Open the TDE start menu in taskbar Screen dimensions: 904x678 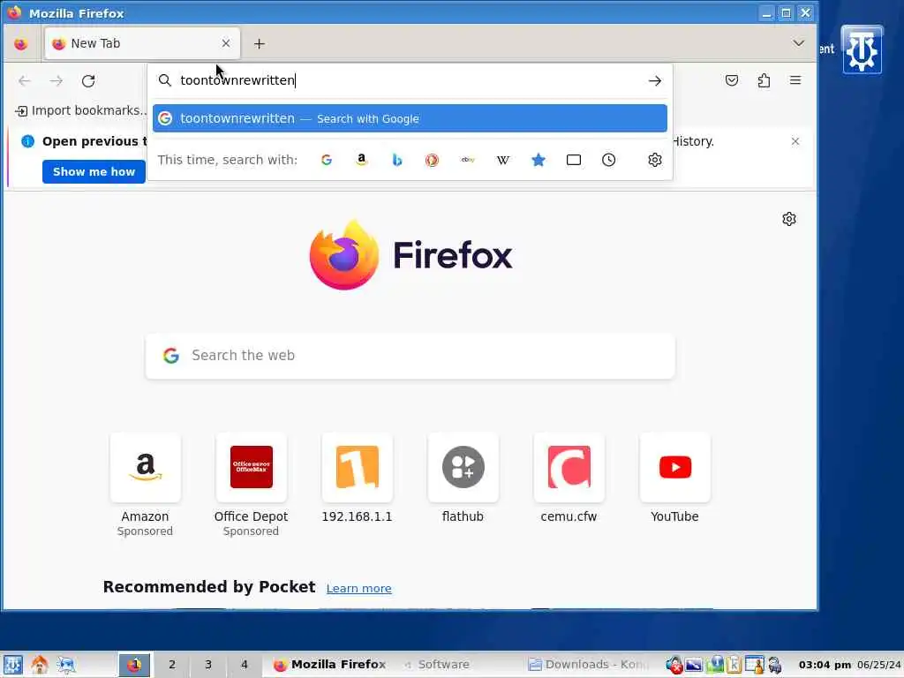(12, 665)
